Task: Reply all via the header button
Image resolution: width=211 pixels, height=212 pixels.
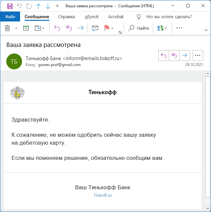Action: [x=174, y=55]
